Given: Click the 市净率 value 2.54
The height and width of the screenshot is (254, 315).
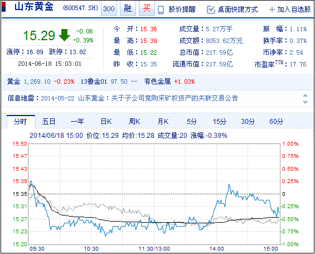Looking at the screenshot, I should point(296,52).
